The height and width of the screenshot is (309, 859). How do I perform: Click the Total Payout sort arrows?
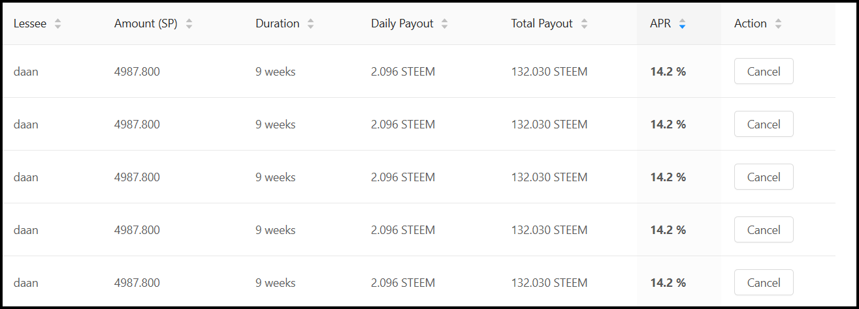pos(584,24)
